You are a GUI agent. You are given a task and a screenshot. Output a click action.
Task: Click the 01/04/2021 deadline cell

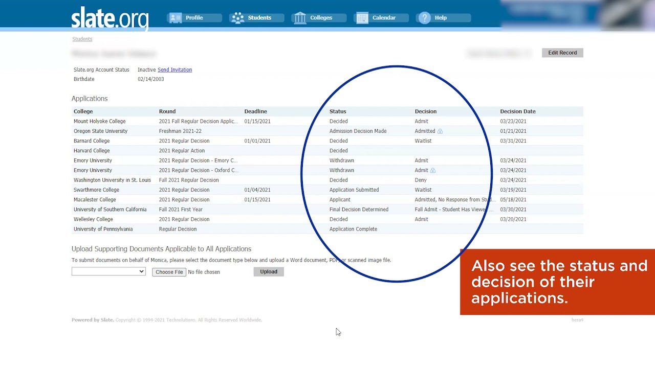point(257,190)
